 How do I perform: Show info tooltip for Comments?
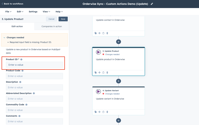tap(19, 116)
